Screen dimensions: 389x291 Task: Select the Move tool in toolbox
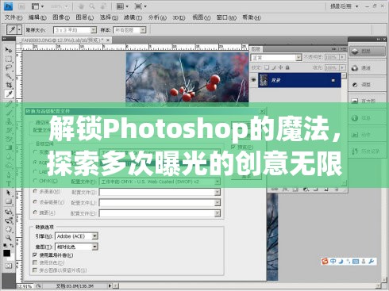point(9,50)
